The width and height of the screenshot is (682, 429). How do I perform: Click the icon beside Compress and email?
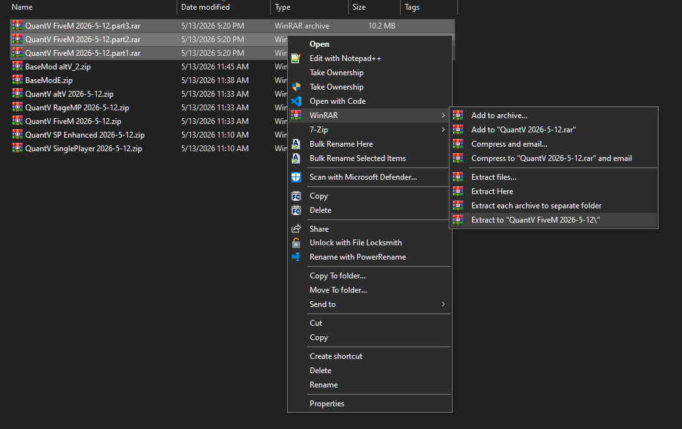point(457,144)
